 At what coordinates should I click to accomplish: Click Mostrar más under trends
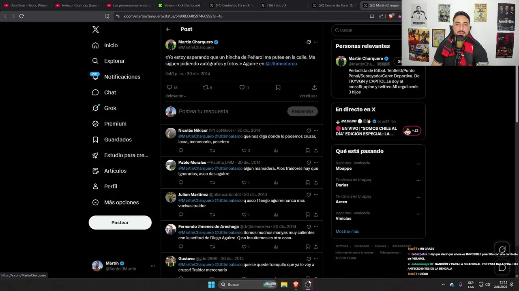[x=347, y=232]
